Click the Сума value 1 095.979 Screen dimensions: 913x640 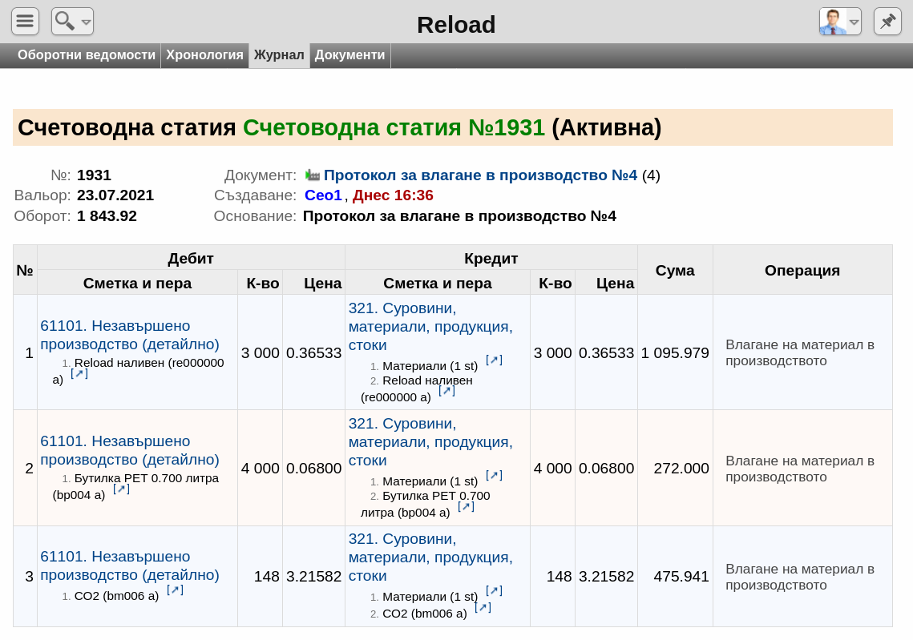675,353
